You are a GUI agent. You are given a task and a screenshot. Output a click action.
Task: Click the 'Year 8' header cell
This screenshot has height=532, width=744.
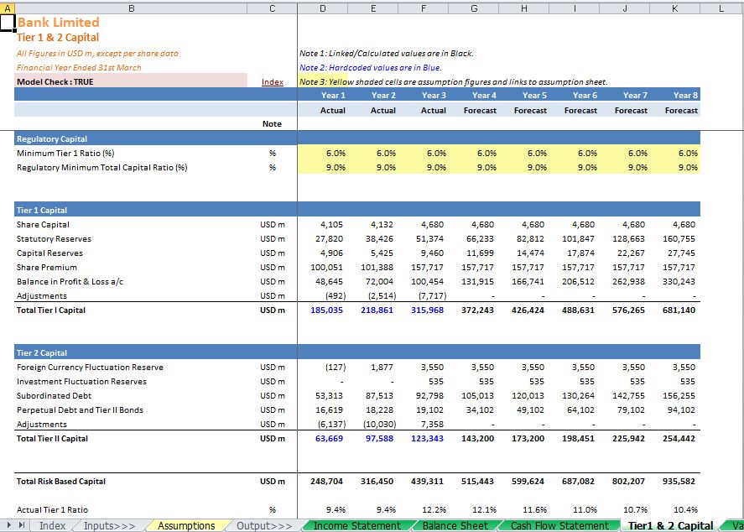(x=674, y=95)
